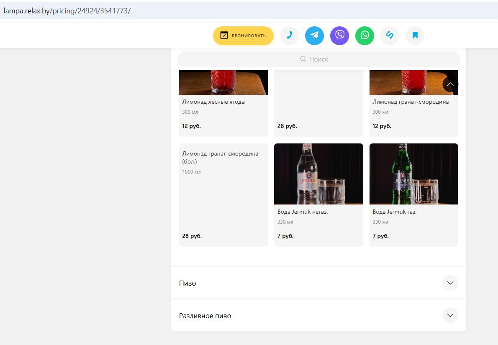Expand the Разливное пиво section chevron
The width and height of the screenshot is (498, 345).
coord(450,315)
